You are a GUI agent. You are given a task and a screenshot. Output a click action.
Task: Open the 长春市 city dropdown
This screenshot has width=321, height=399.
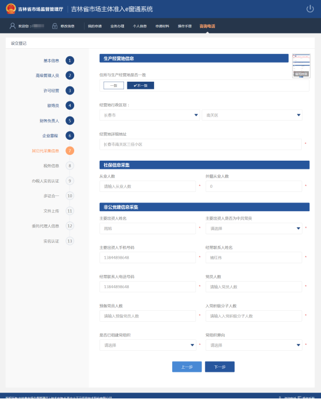click(149, 115)
